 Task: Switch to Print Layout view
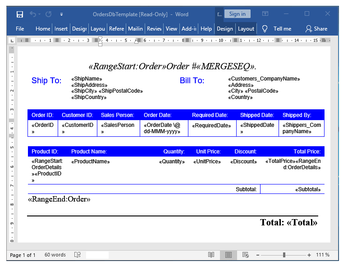coord(229,255)
